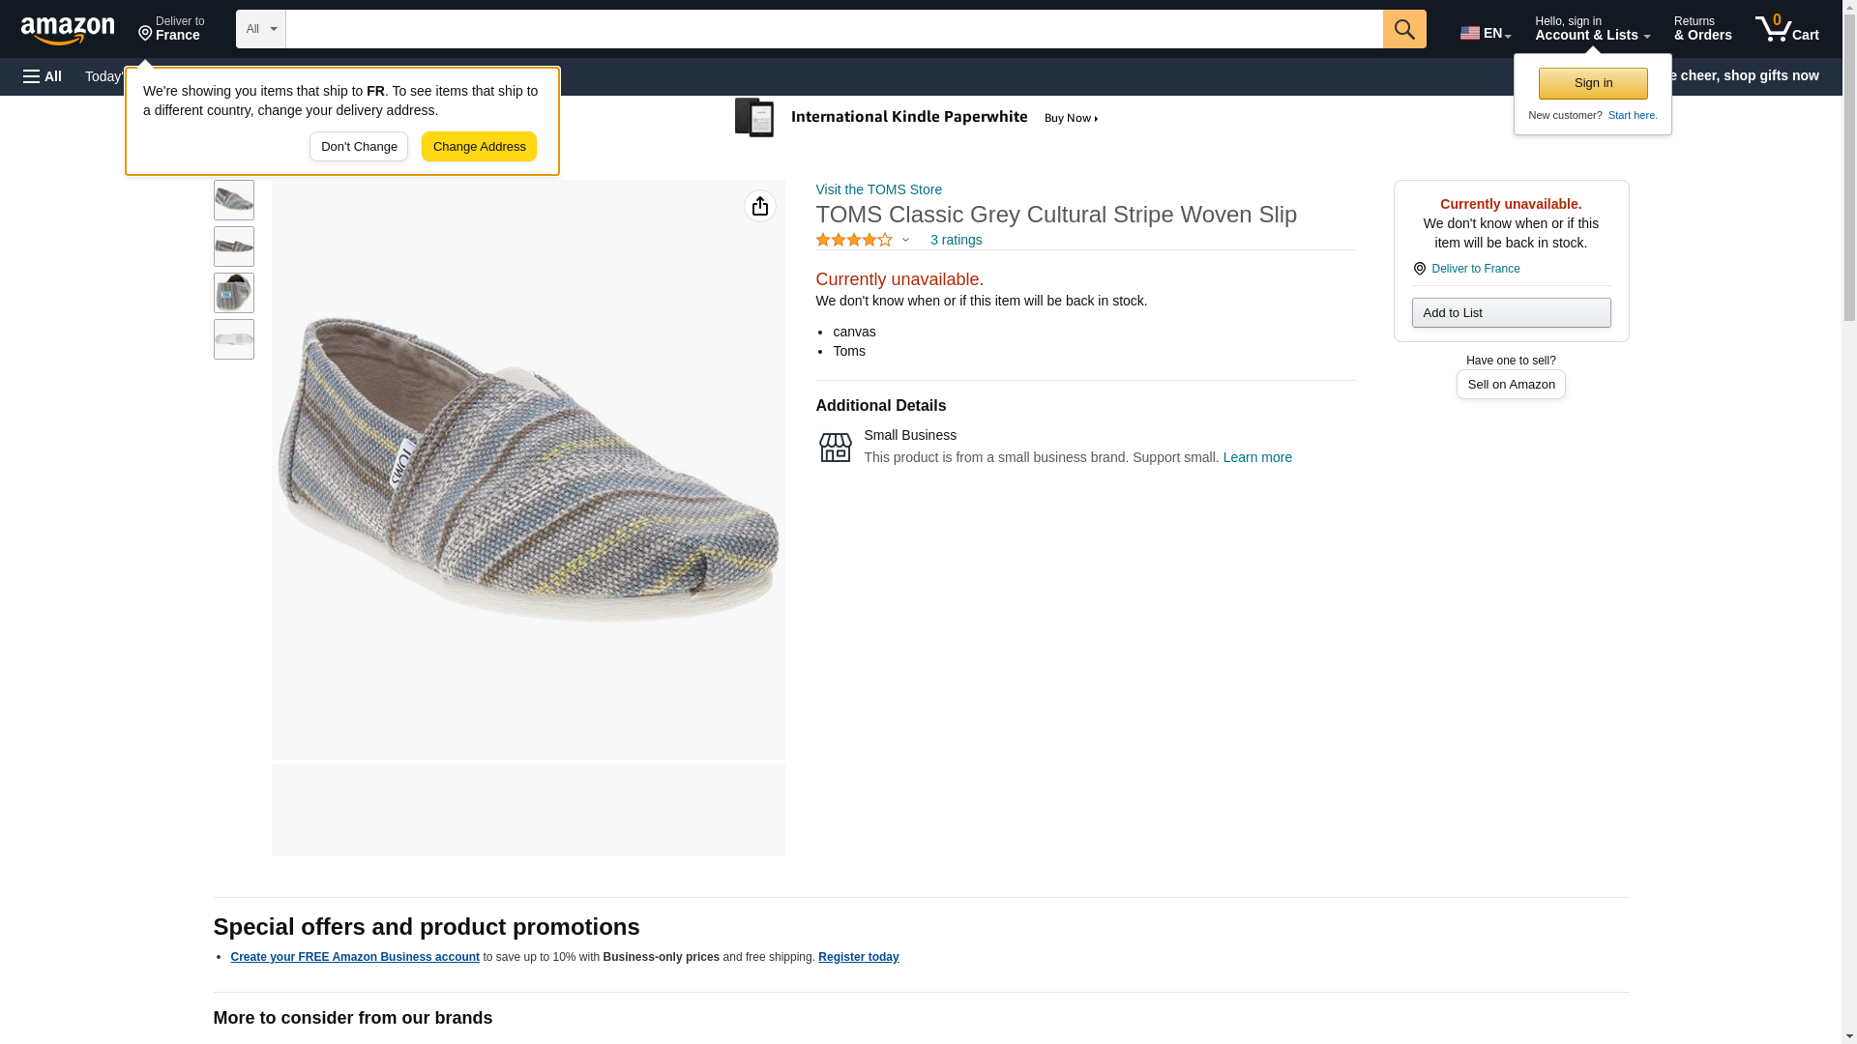Viewport: 1857px width, 1044px height.
Task: Click into the search text field
Action: coord(834,29)
